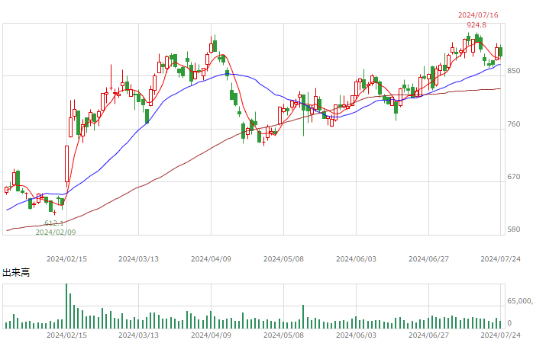533x343 pixels.
Task: Click the 2024/02/09 low date label
Action: pos(56,232)
